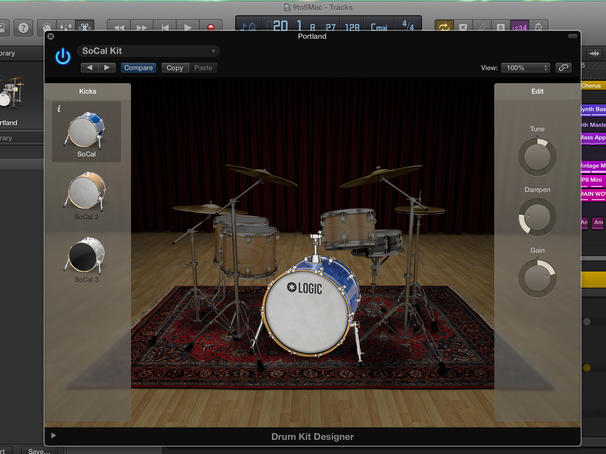Image resolution: width=606 pixels, height=454 pixels.
Task: Open the View 100% size dropdown
Action: point(526,68)
